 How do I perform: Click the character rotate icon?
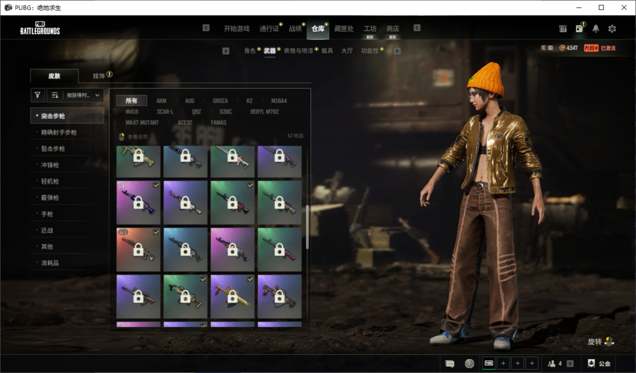609,342
